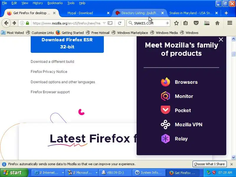This screenshot has width=236, height=177.
Task: Click the page scrollbar up arrow
Action: [233, 39]
